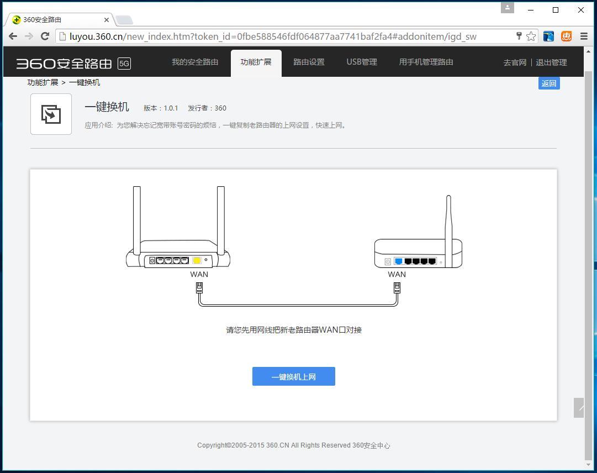Click the user profile icon in the titlebar
Screen dimensions: 597x473
click(x=508, y=8)
